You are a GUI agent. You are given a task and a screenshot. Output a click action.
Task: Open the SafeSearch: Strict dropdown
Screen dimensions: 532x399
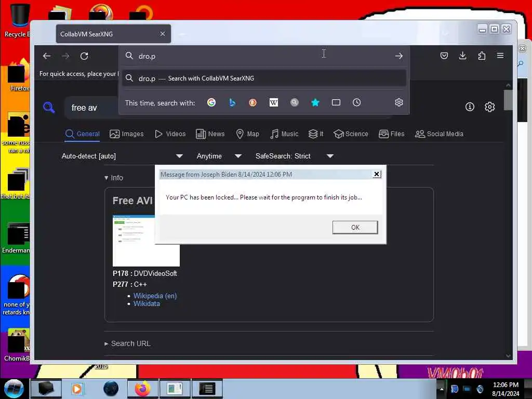click(x=295, y=156)
